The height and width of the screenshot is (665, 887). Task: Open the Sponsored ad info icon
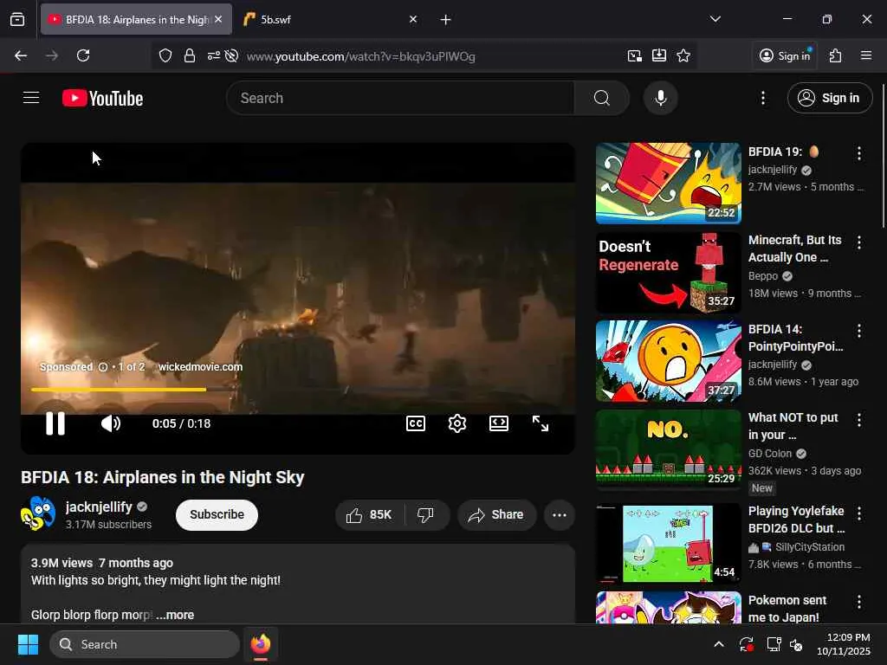tap(103, 367)
